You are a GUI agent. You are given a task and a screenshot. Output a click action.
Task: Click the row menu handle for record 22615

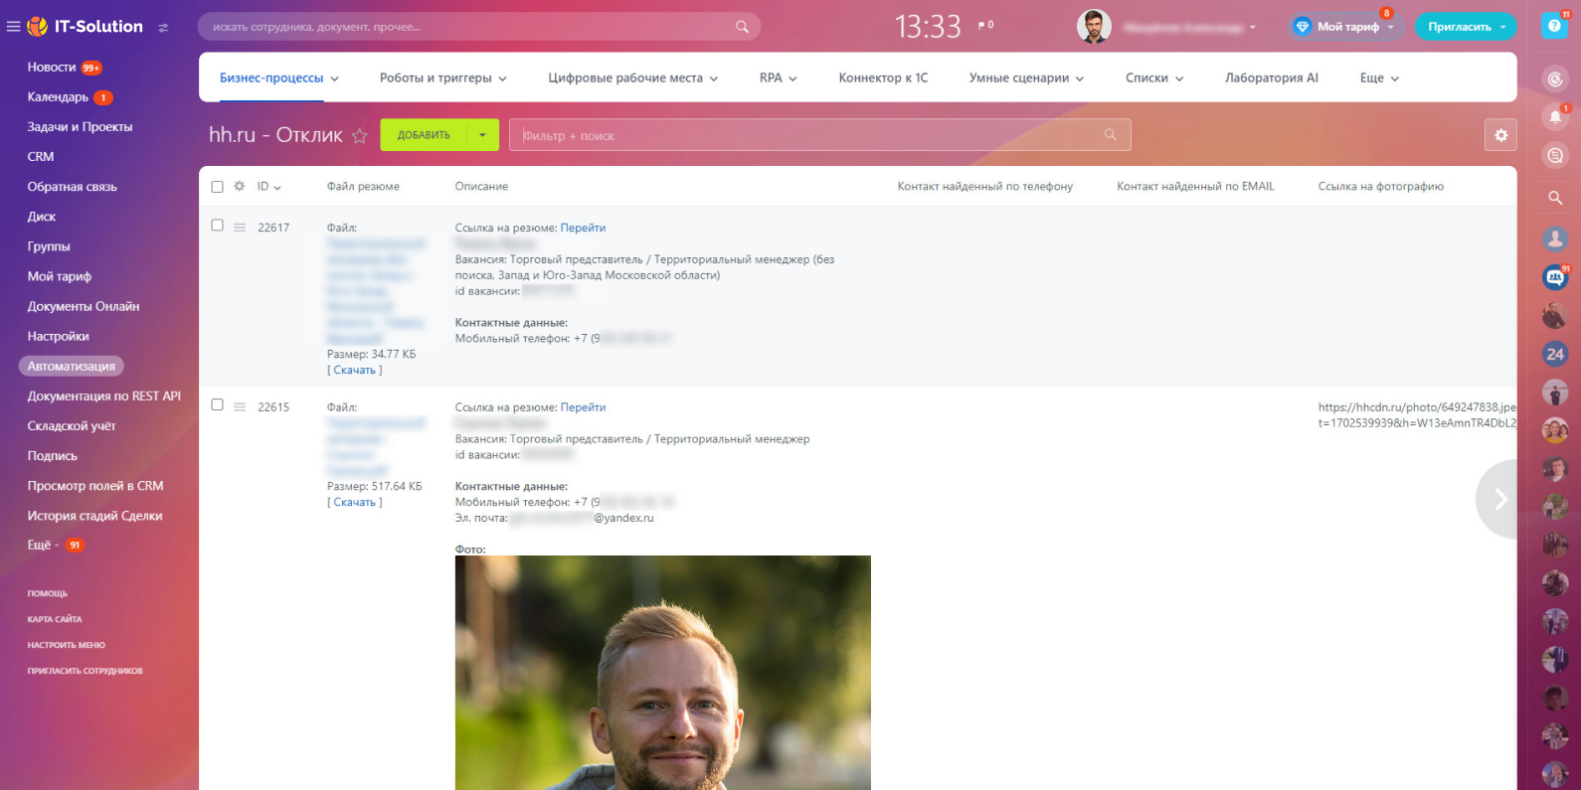click(x=240, y=406)
